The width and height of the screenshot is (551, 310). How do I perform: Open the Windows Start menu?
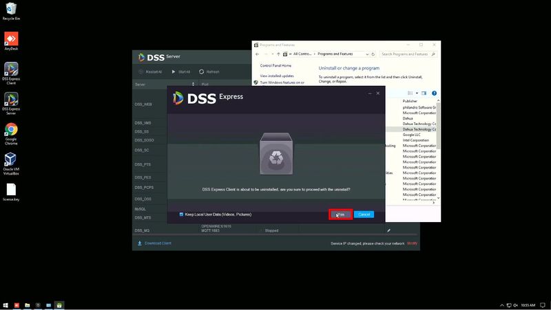(x=6, y=305)
